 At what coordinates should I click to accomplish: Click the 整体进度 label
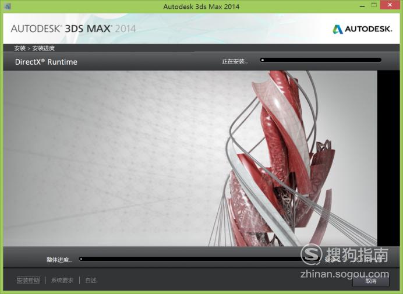click(x=59, y=260)
